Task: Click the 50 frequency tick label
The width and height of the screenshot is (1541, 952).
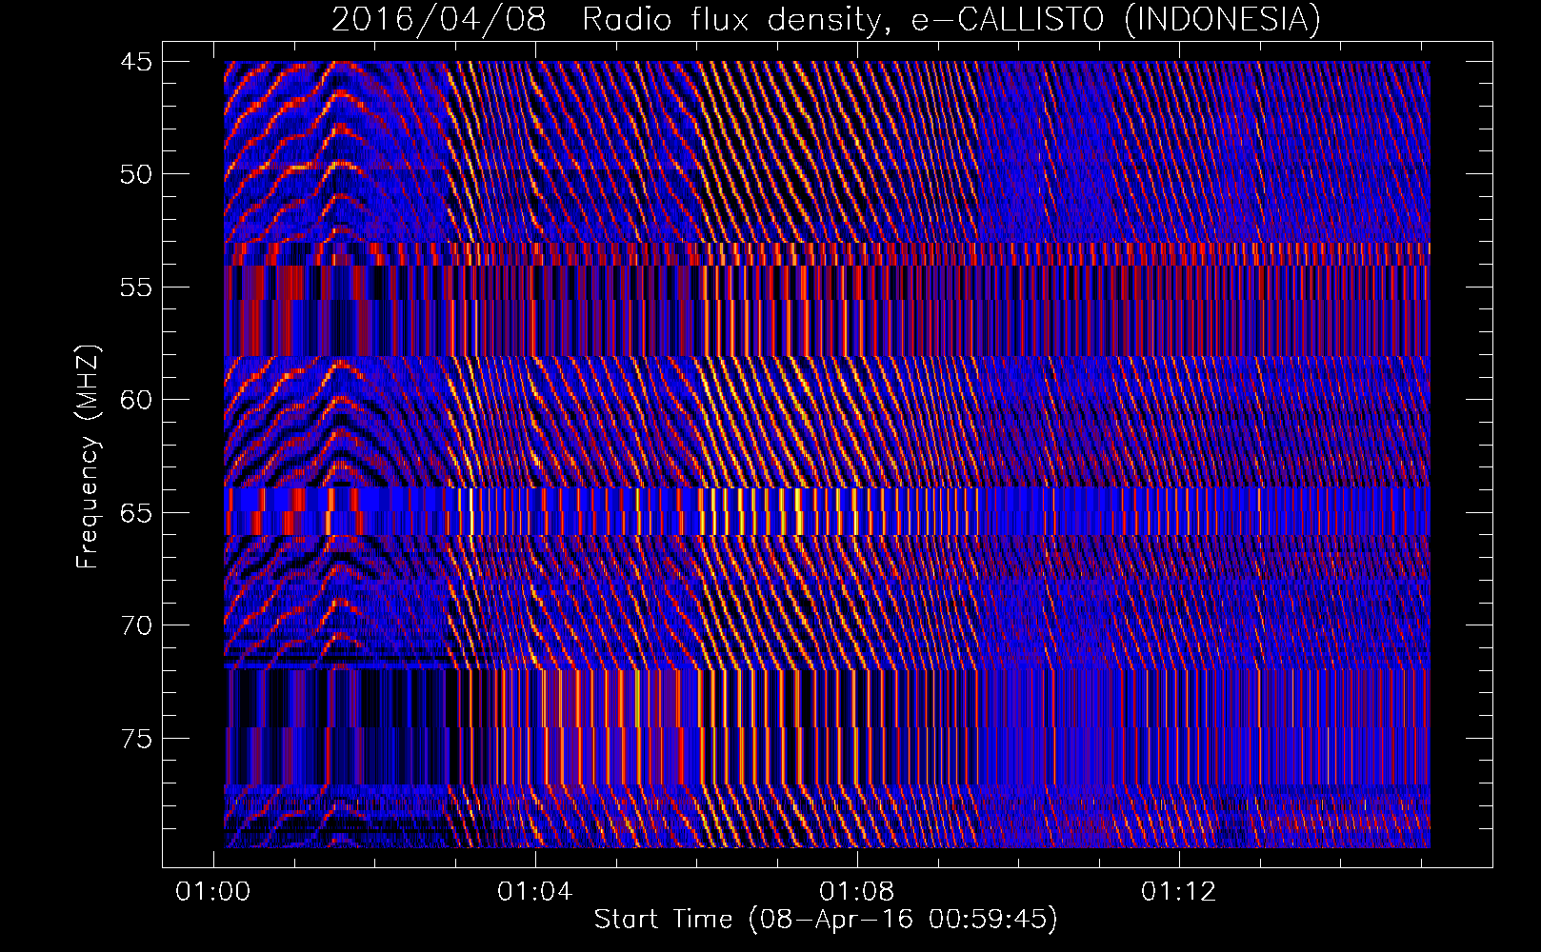Action: pos(135,174)
